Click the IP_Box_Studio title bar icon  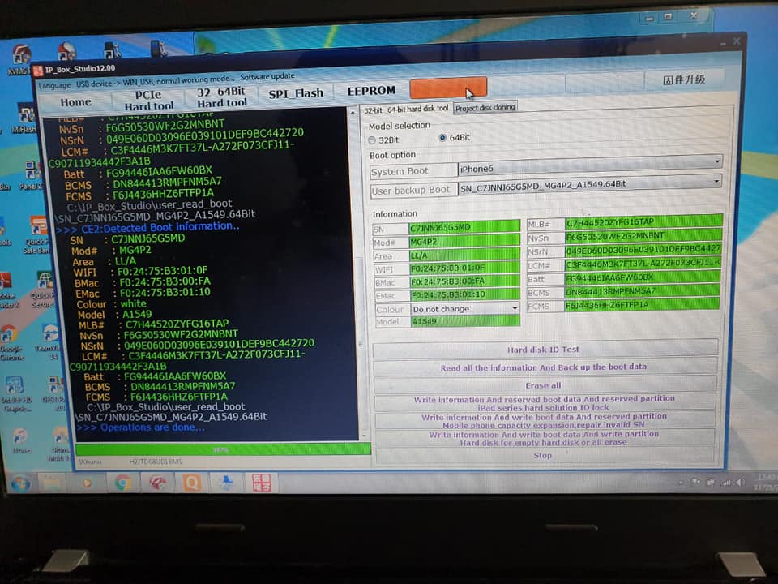click(38, 71)
